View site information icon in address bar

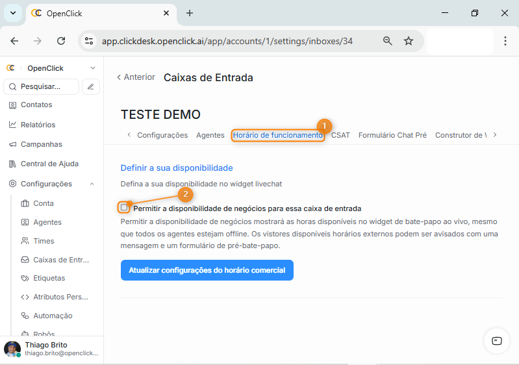coord(89,41)
